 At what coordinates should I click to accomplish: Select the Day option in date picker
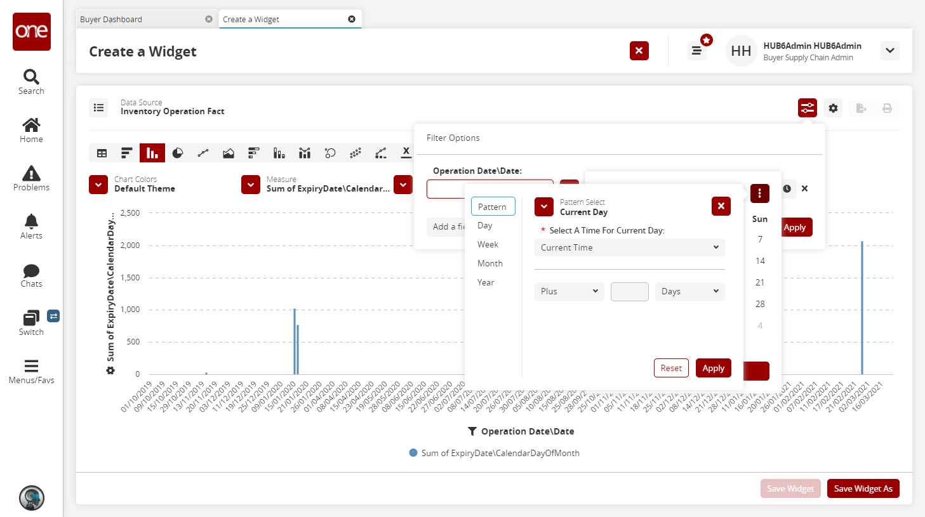485,225
